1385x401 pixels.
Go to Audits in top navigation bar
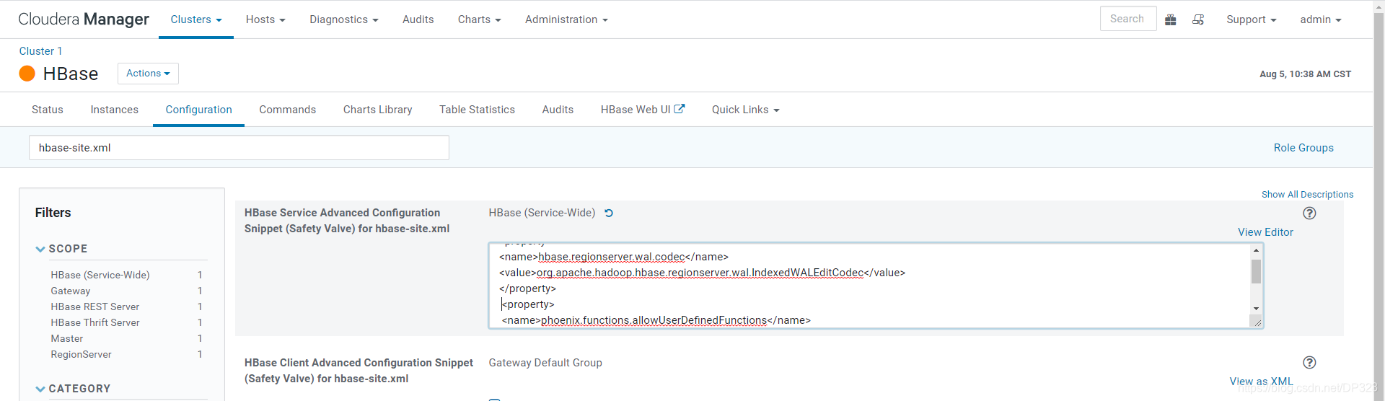tap(418, 19)
